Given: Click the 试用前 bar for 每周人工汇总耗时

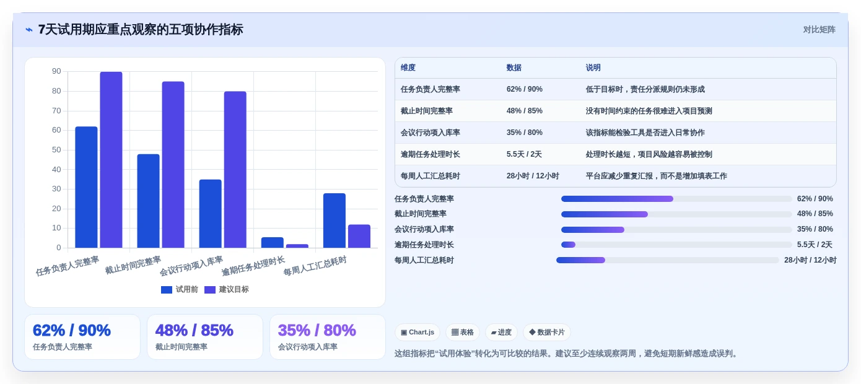Looking at the screenshot, I should (x=334, y=220).
